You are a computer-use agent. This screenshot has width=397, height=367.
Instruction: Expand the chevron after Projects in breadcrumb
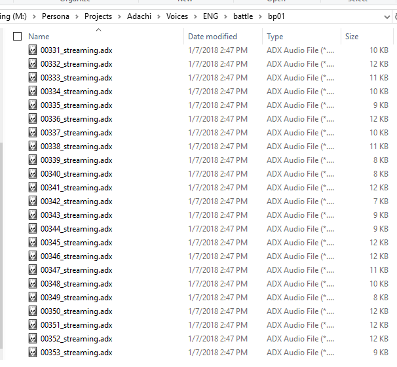pyautogui.click(x=119, y=16)
